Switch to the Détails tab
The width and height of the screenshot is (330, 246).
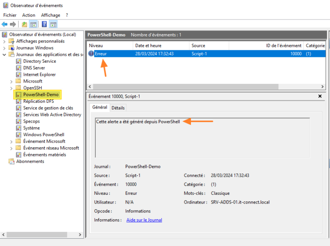tap(118, 108)
